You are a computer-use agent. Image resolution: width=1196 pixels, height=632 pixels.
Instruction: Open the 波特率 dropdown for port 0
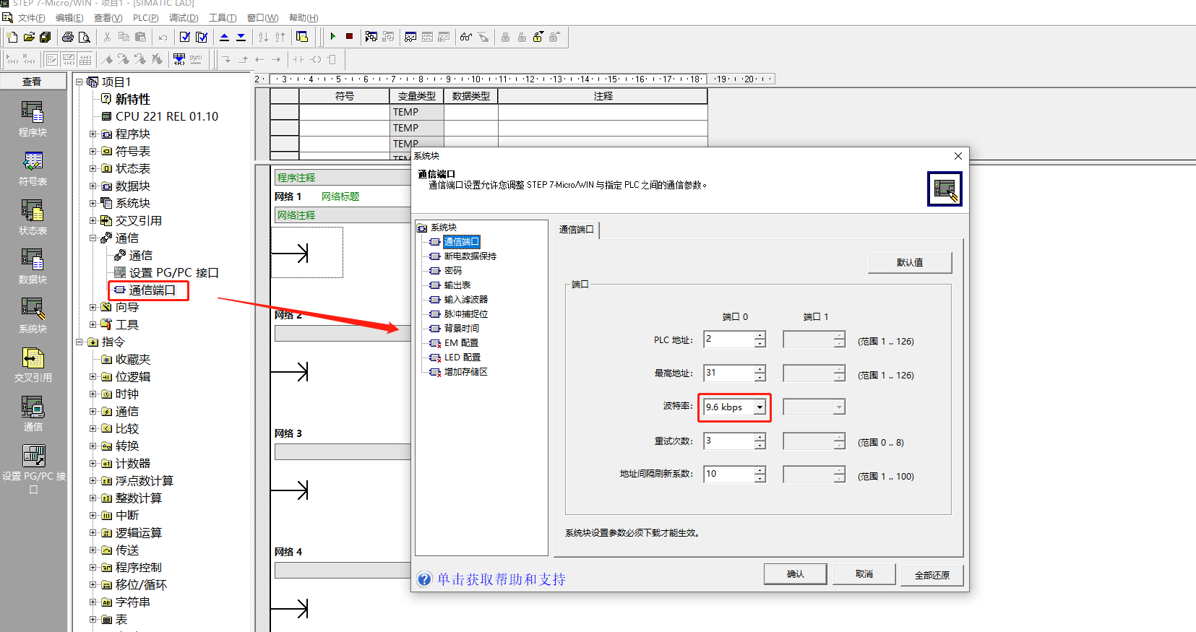[760, 407]
